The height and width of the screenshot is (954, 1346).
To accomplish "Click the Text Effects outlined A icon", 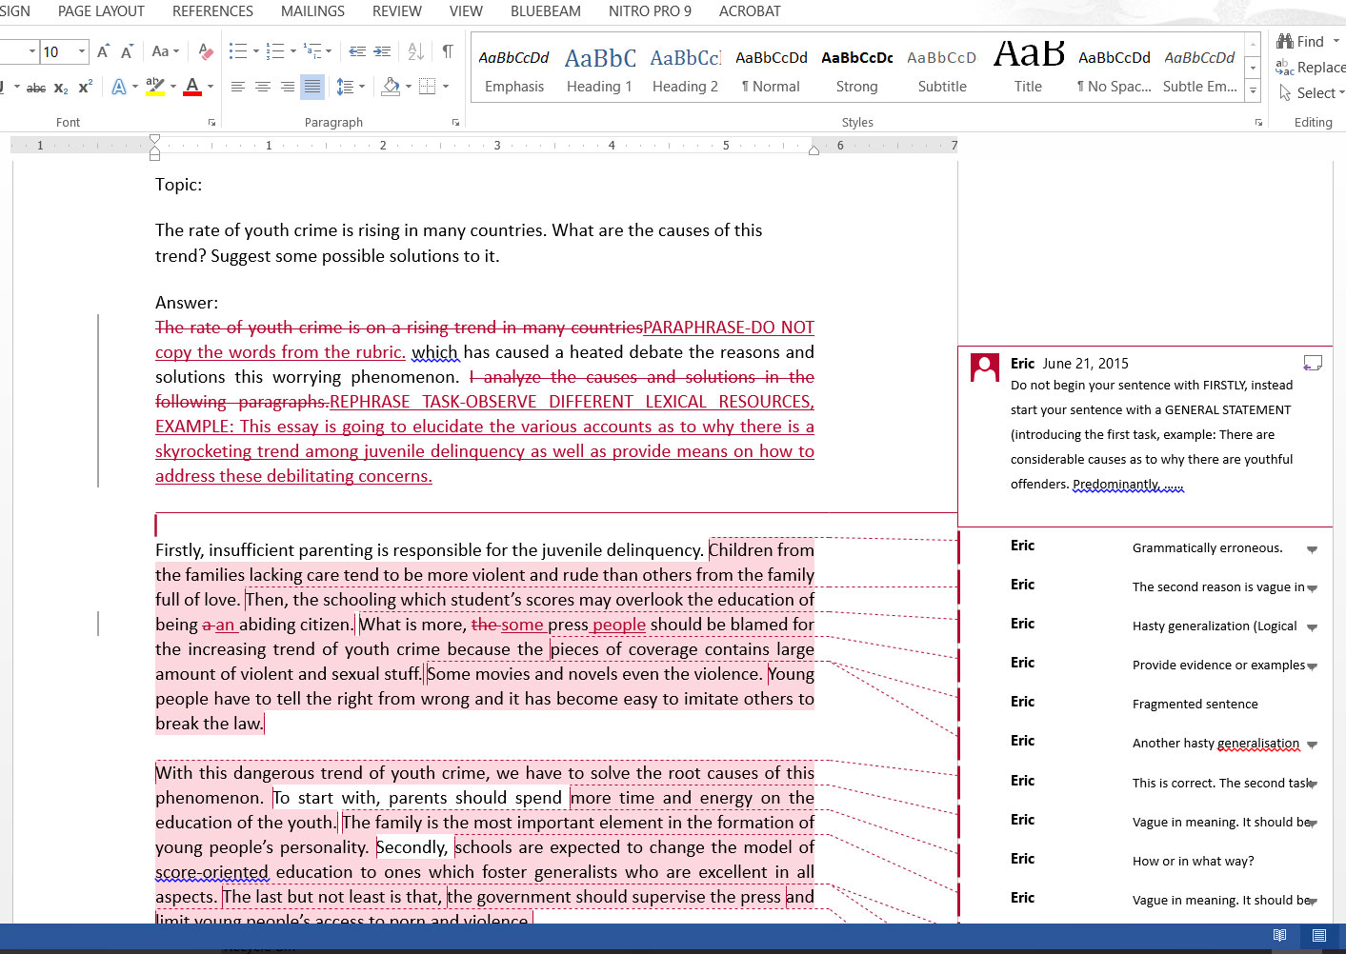I will pos(119,87).
